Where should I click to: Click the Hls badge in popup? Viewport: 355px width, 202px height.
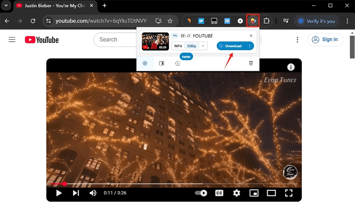175,36
